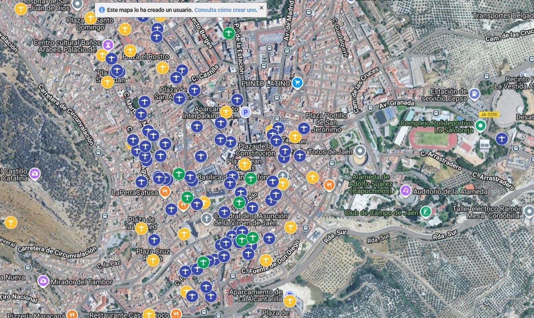The height and width of the screenshot is (318, 534).
Task: Click the green cross marker atop P.º de la Estación
Action: click(x=229, y=33)
